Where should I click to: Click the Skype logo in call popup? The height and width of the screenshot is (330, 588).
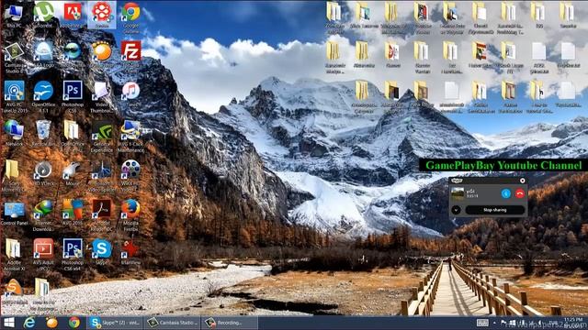tap(457, 181)
